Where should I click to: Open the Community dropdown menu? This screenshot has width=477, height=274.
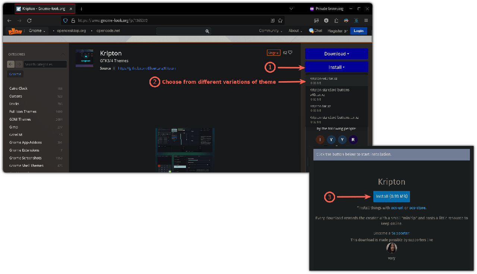(271, 31)
